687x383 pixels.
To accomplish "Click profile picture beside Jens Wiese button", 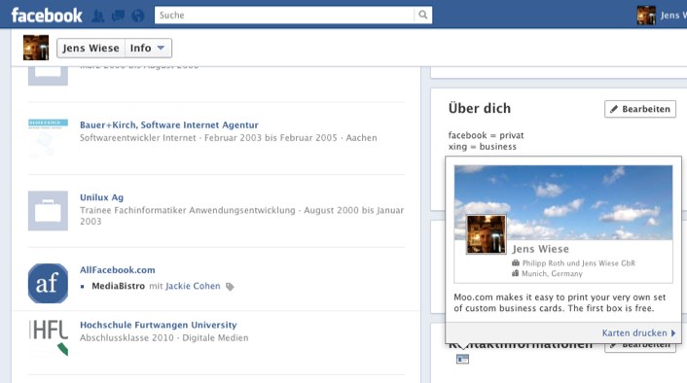I will [36, 48].
